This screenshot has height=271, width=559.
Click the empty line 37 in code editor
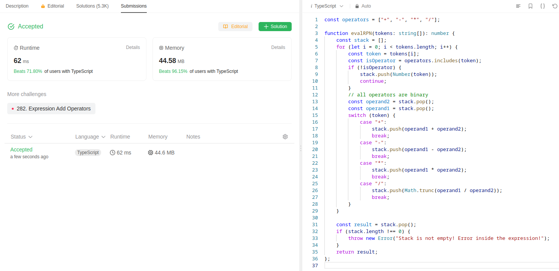(x=418, y=265)
